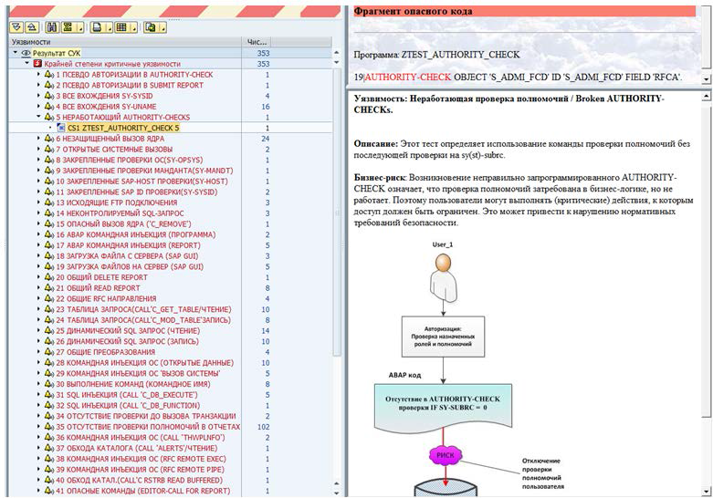Click the up arrow of the description pane scrollbar

click(706, 97)
